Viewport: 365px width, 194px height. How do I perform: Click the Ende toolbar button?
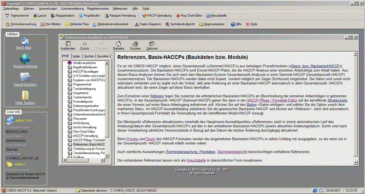(x=251, y=24)
